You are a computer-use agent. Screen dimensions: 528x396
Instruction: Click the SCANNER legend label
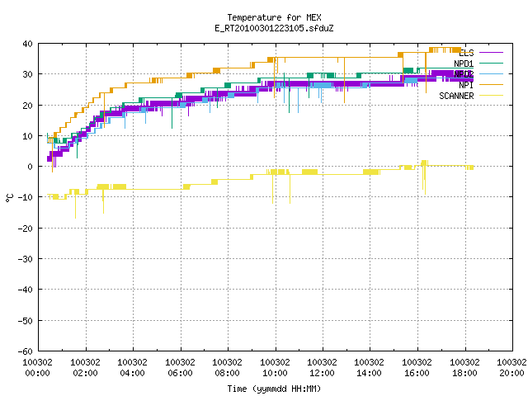[x=456, y=96]
